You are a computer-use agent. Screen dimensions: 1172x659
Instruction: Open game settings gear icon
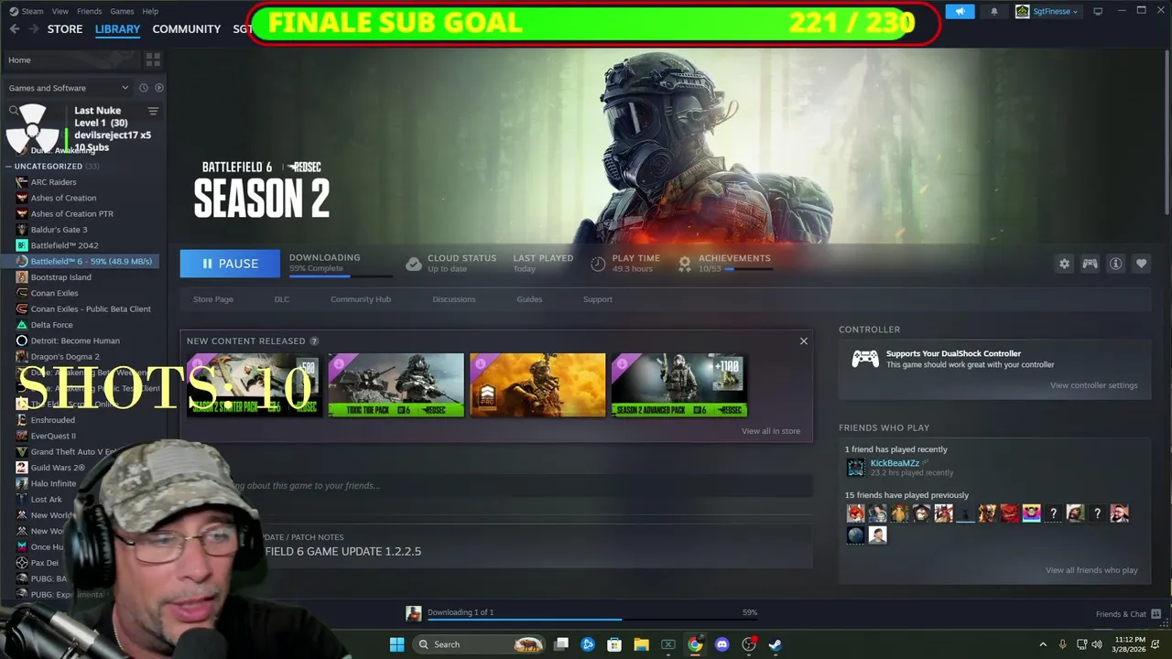click(1064, 264)
